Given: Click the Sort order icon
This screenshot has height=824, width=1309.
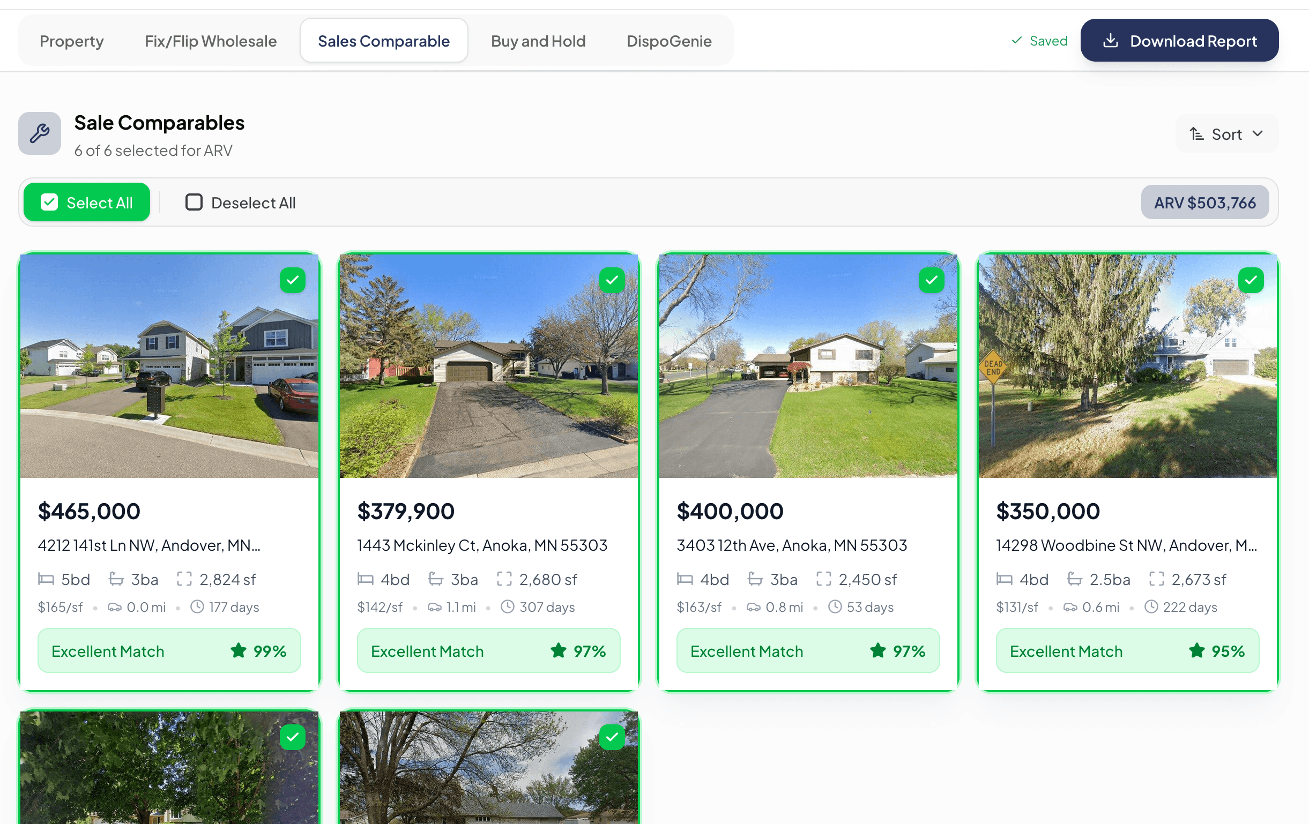Looking at the screenshot, I should tap(1196, 133).
